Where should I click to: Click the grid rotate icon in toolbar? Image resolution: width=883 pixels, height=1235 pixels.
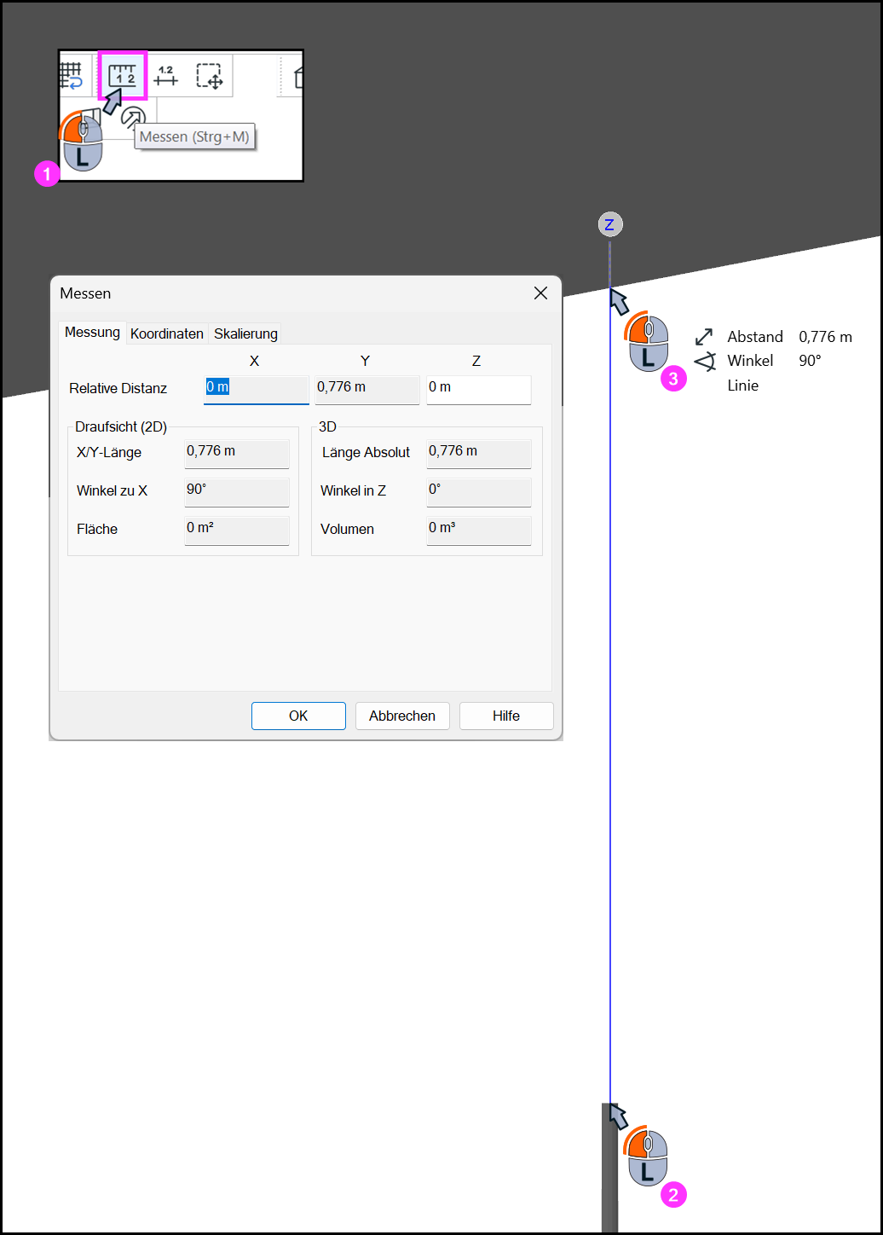click(x=71, y=76)
